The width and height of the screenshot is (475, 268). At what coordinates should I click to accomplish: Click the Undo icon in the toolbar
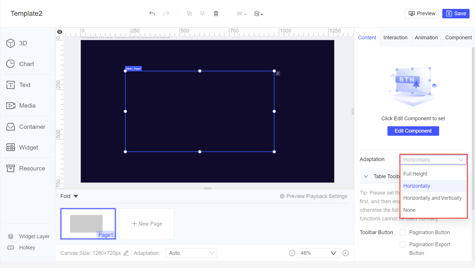[152, 13]
